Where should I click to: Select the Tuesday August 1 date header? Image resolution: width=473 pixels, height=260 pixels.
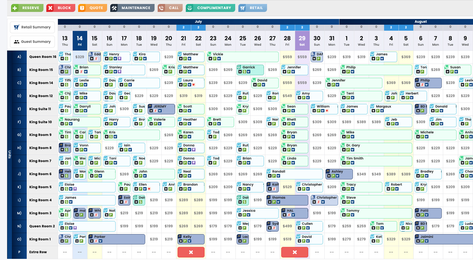click(x=347, y=41)
